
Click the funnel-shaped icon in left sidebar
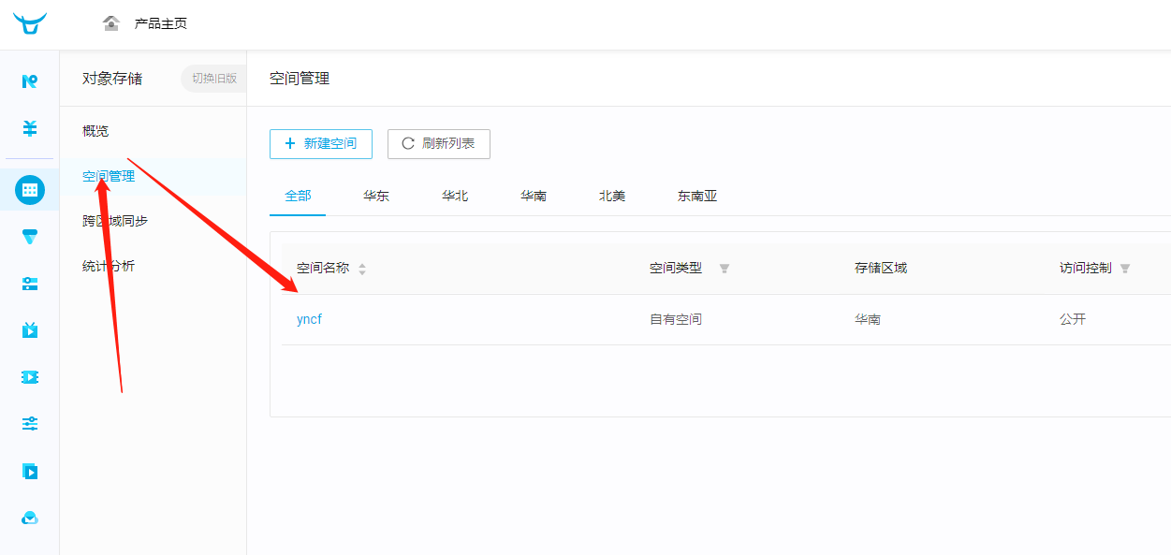30,238
